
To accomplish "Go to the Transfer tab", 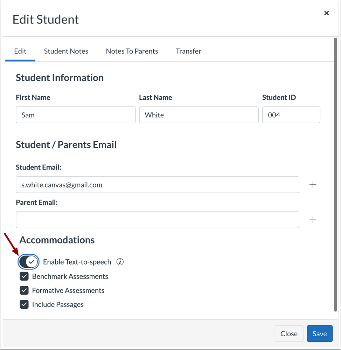I will (188, 51).
